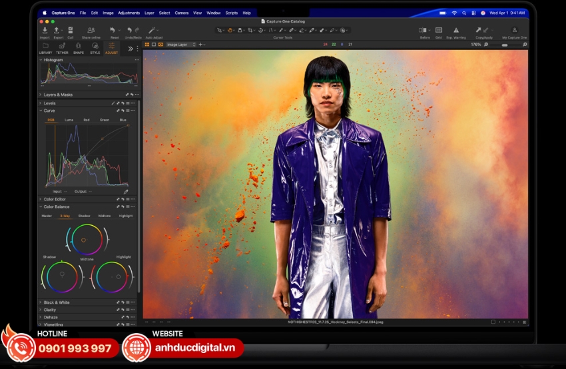Screen dimensions: 566x369
Task: Switch Color Balance to Highlight tab
Action: [x=126, y=216]
